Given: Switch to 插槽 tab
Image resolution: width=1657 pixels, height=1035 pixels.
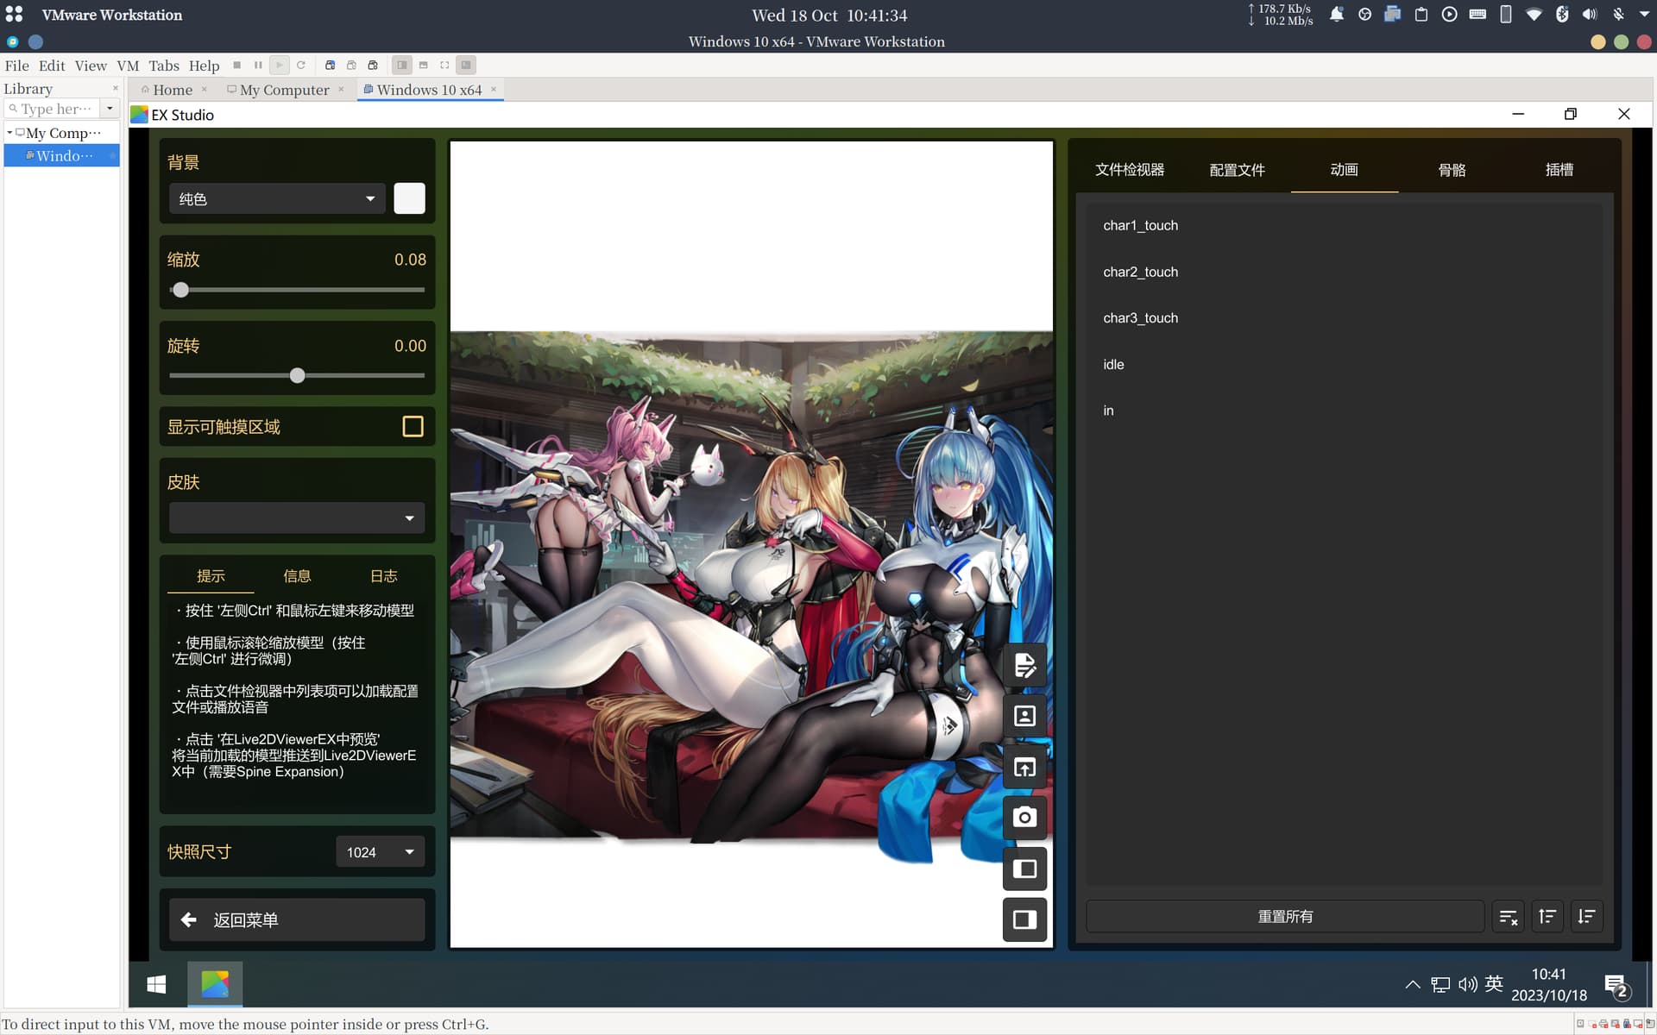Looking at the screenshot, I should pyautogui.click(x=1559, y=170).
